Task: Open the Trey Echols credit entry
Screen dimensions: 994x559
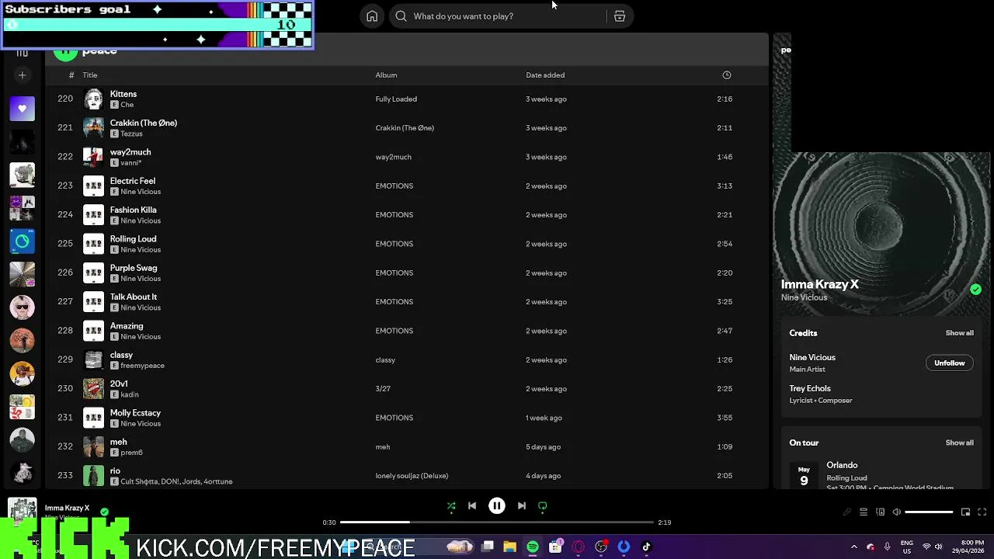Action: (x=810, y=389)
